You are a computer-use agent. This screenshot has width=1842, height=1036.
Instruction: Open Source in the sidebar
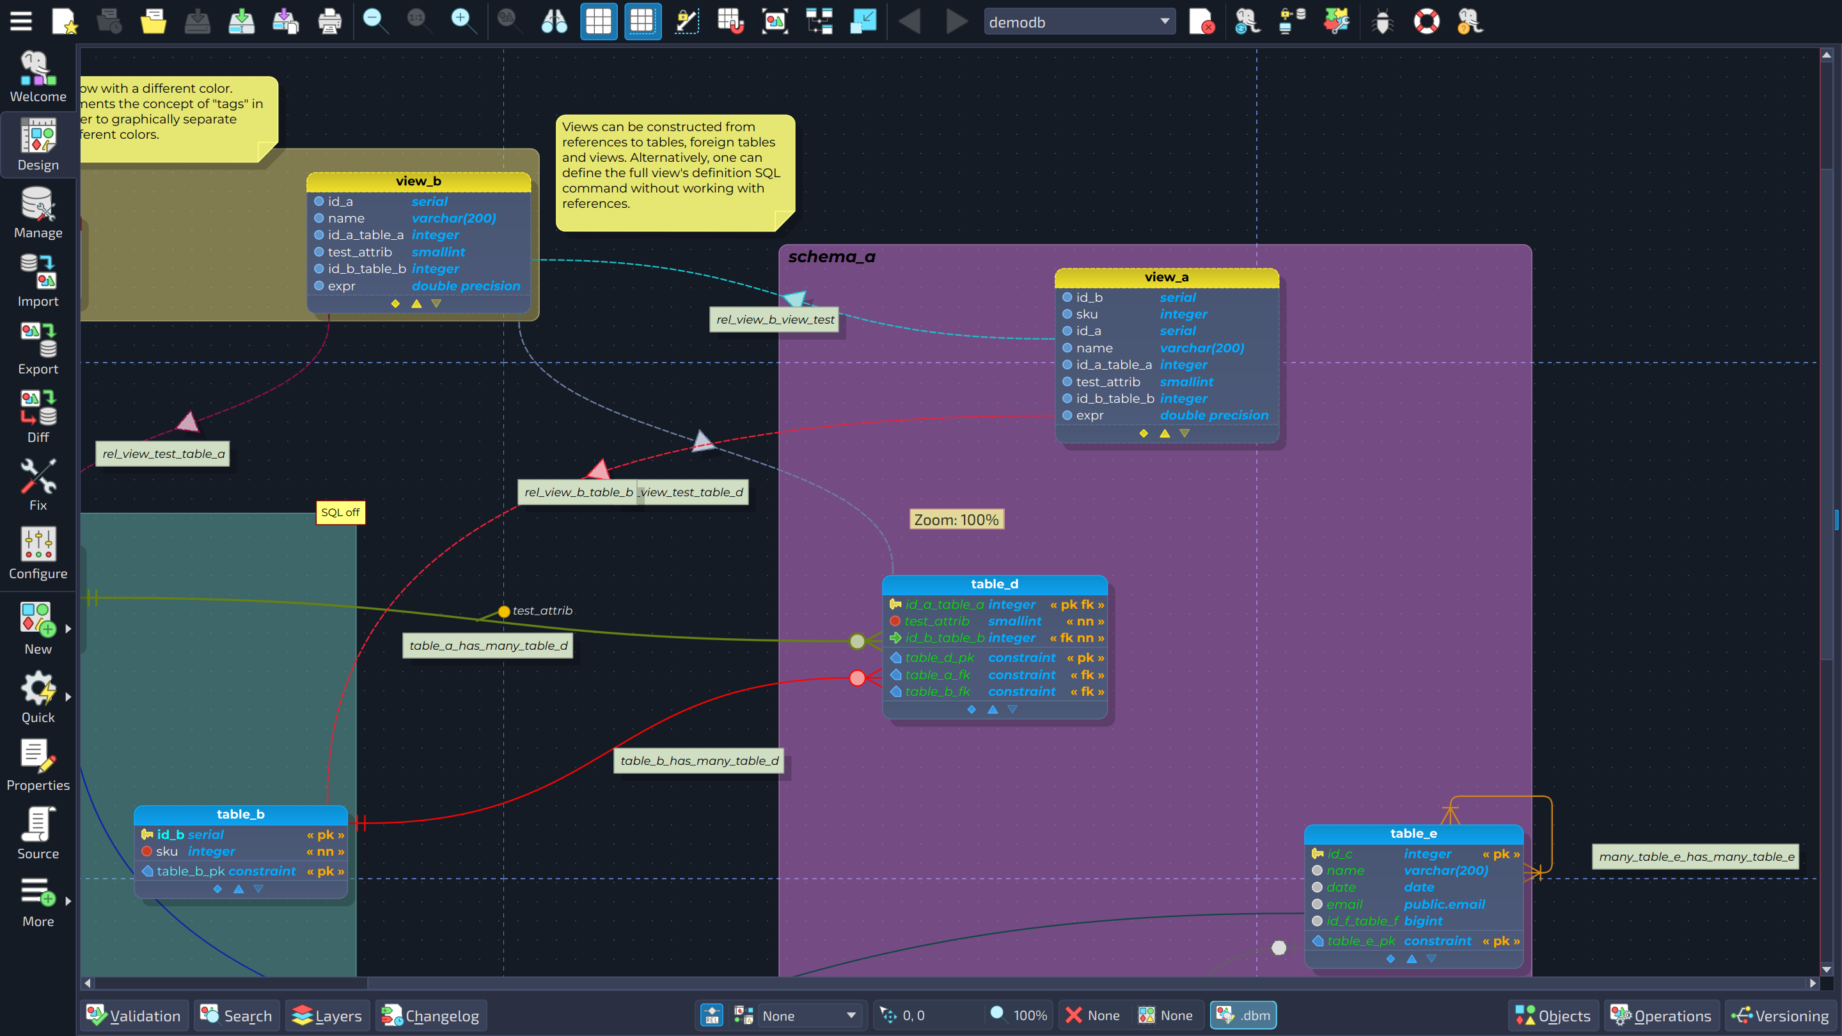click(38, 834)
